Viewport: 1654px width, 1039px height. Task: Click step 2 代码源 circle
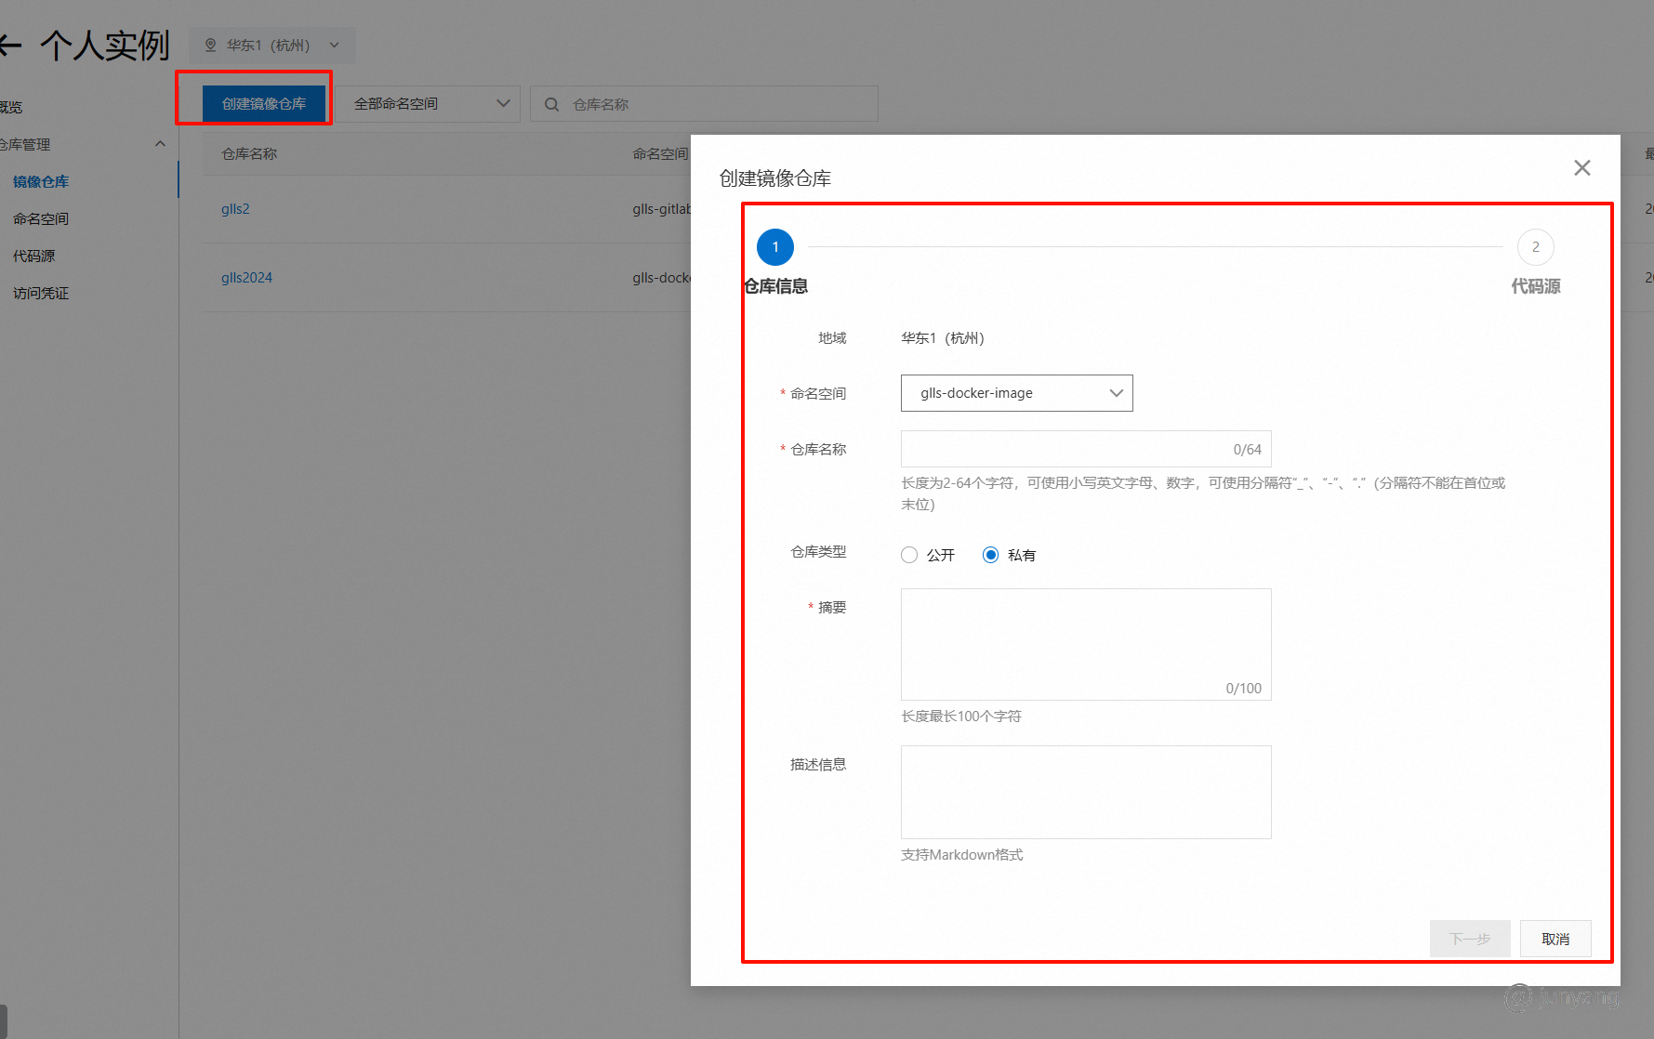click(x=1535, y=247)
